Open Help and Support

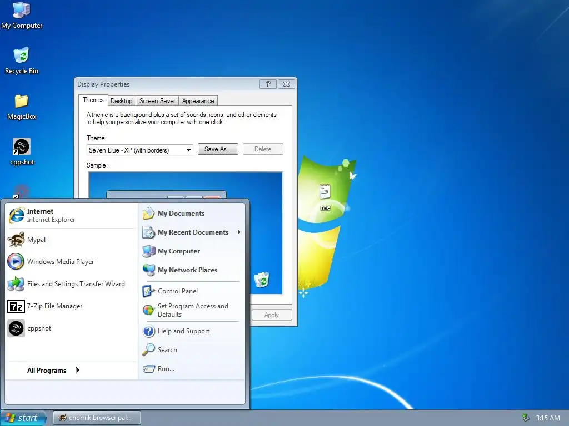[192, 331]
